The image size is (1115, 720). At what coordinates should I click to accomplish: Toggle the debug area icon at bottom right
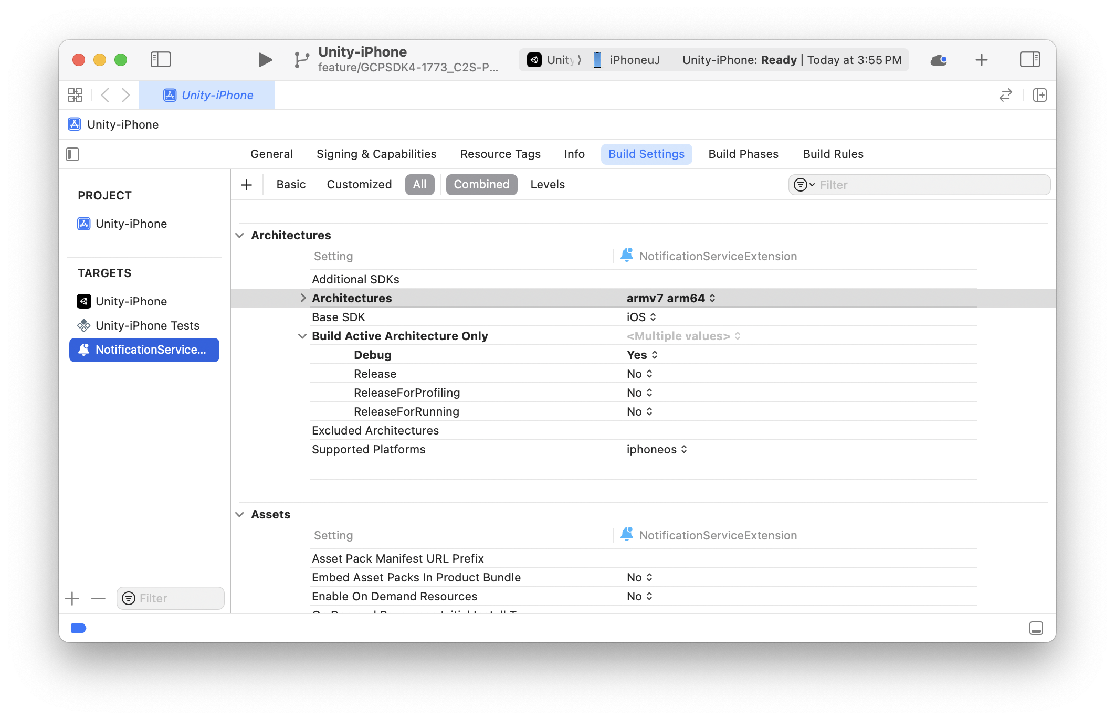tap(1036, 628)
